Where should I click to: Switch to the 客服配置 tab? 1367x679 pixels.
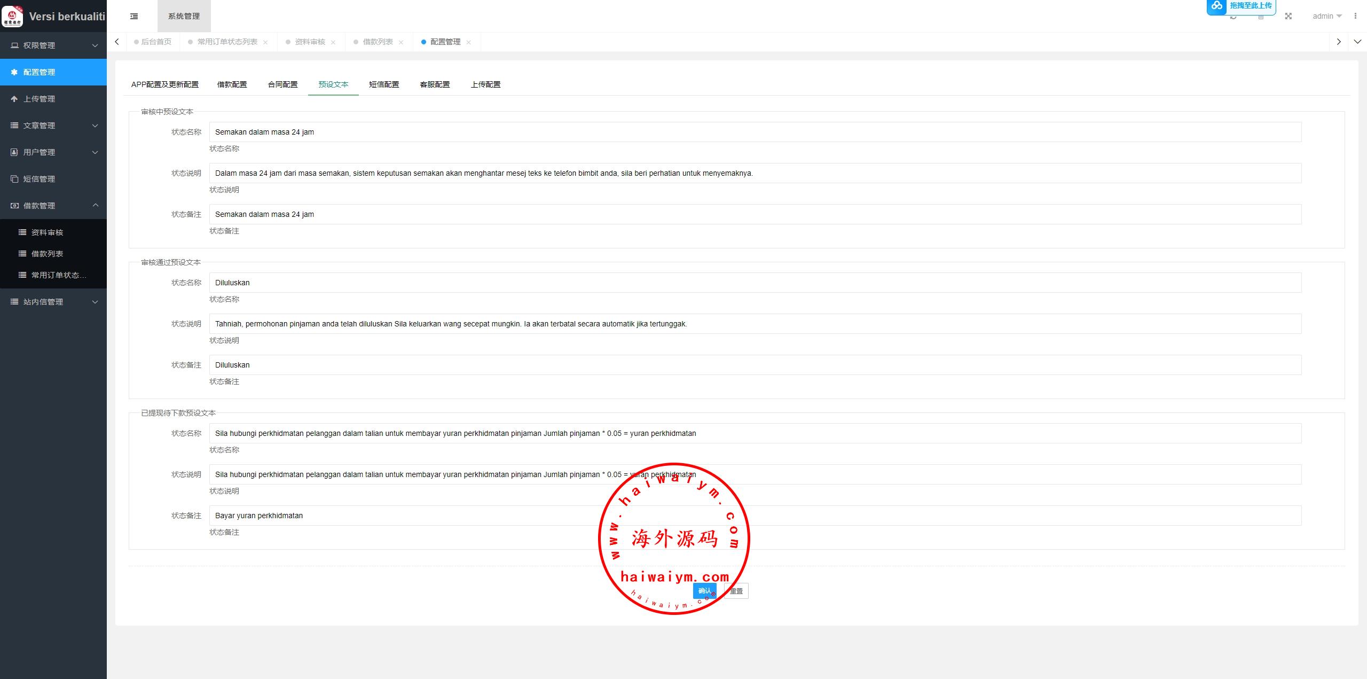pyautogui.click(x=435, y=84)
